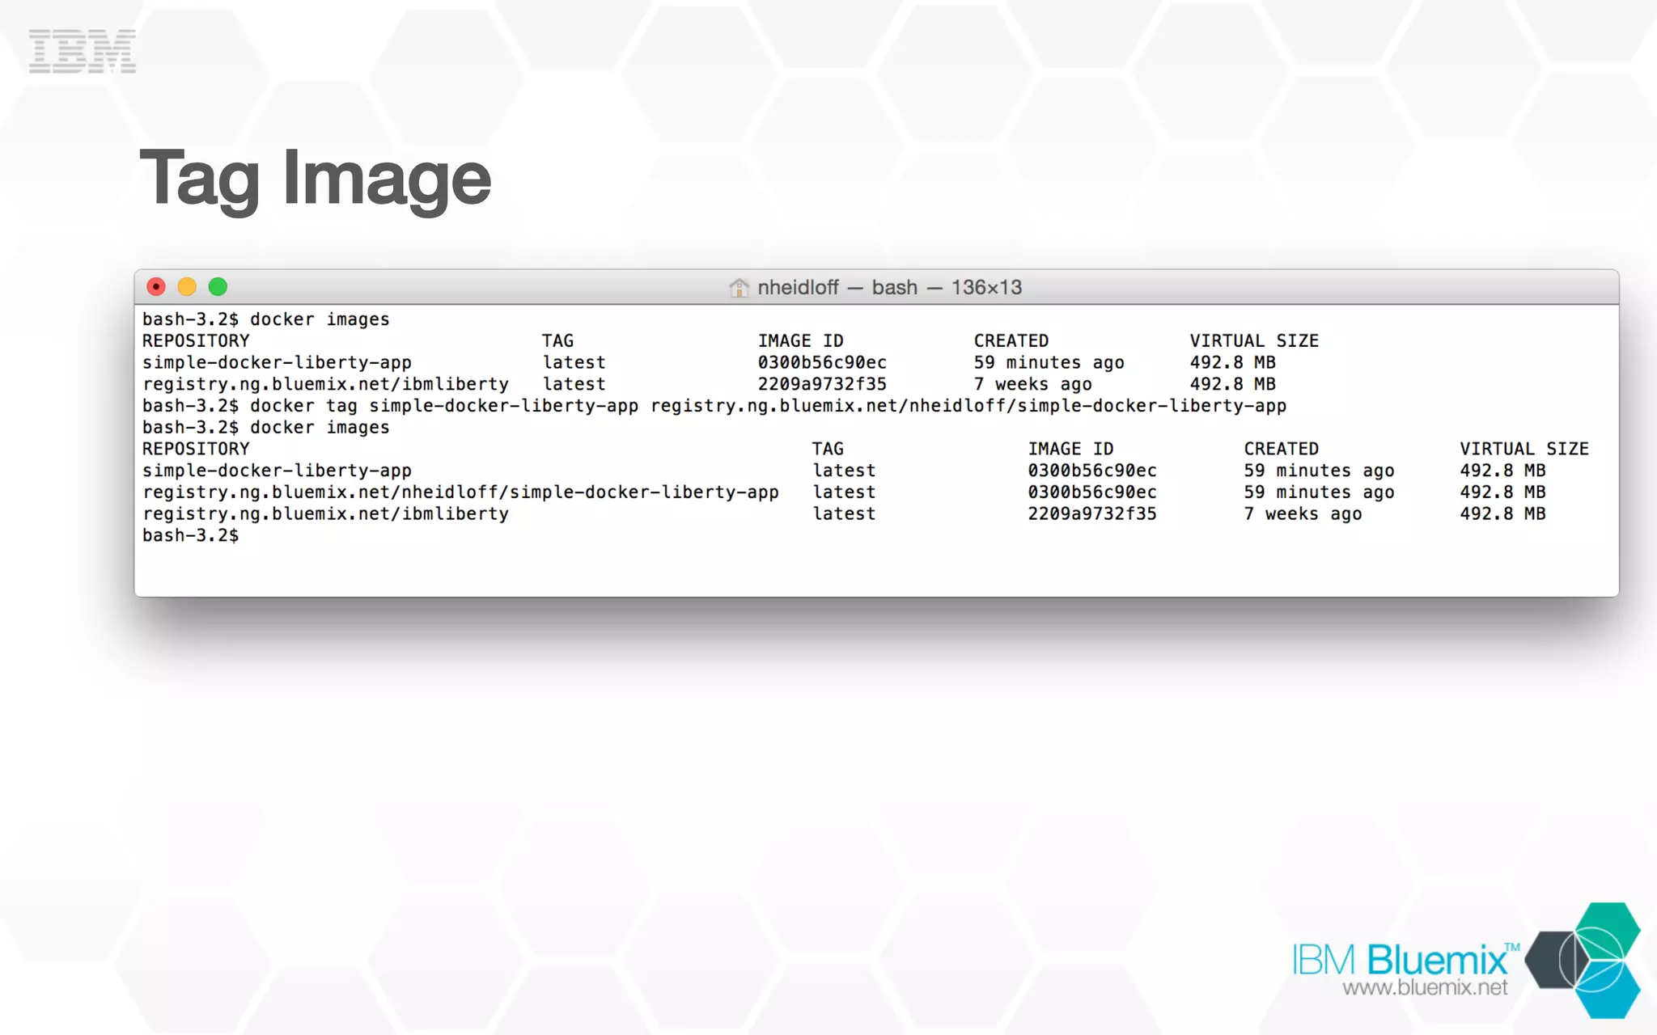Click the green zoom window button
Image resolution: width=1657 pixels, height=1035 pixels.
pos(218,287)
